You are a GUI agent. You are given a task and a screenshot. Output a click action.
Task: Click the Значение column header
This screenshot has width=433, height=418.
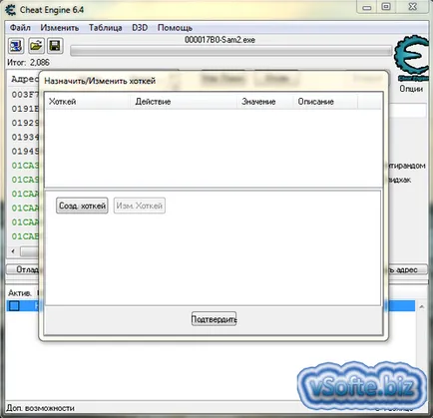[258, 102]
